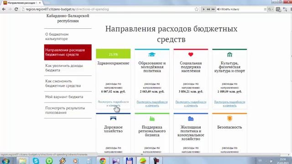The width and height of the screenshot is (292, 164).
Task: Click details link under 'Образование и молодёжная политика'
Action: click(x=152, y=104)
